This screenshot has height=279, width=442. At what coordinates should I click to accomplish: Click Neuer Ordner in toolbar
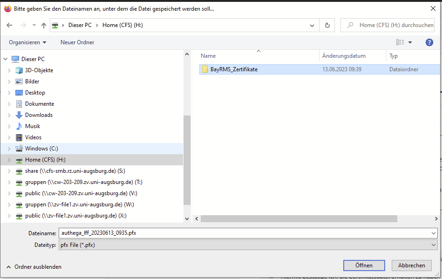(x=77, y=42)
